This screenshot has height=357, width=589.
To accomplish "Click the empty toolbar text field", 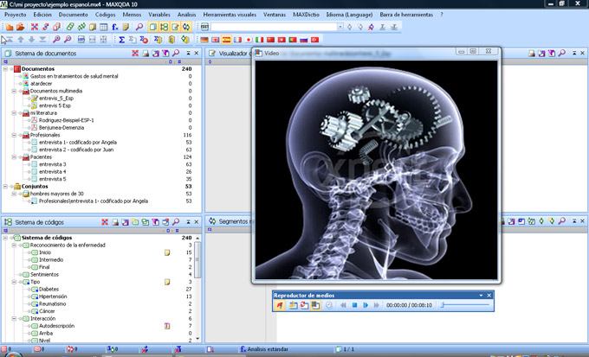I will click(x=274, y=27).
